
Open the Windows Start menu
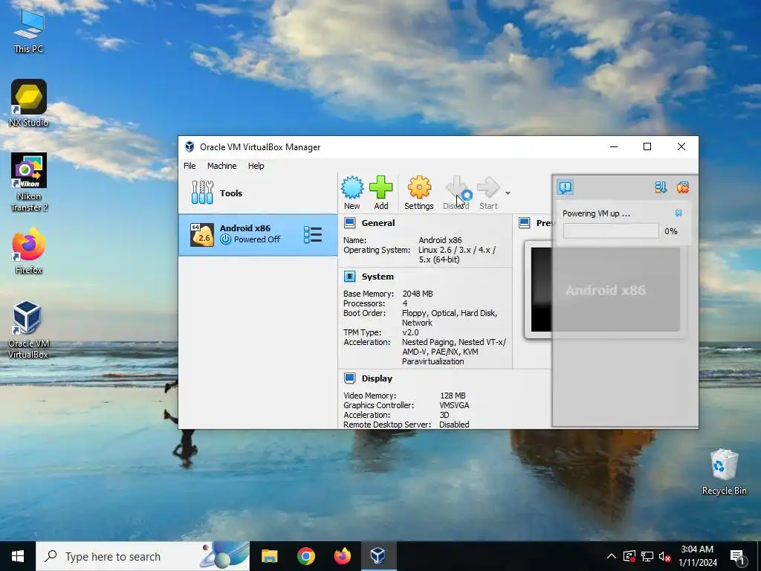click(18, 556)
